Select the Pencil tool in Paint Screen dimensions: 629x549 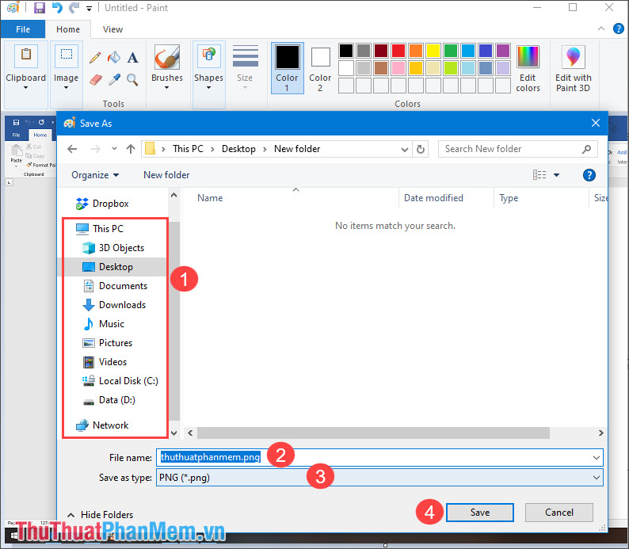click(95, 57)
